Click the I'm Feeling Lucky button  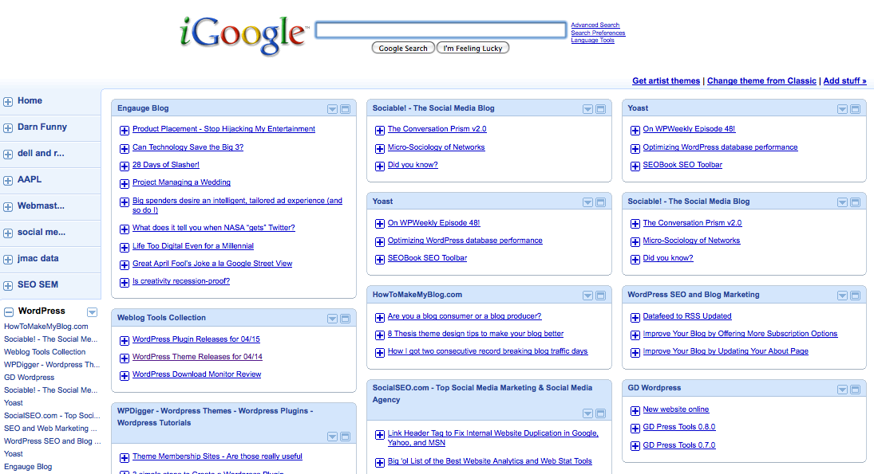[473, 49]
